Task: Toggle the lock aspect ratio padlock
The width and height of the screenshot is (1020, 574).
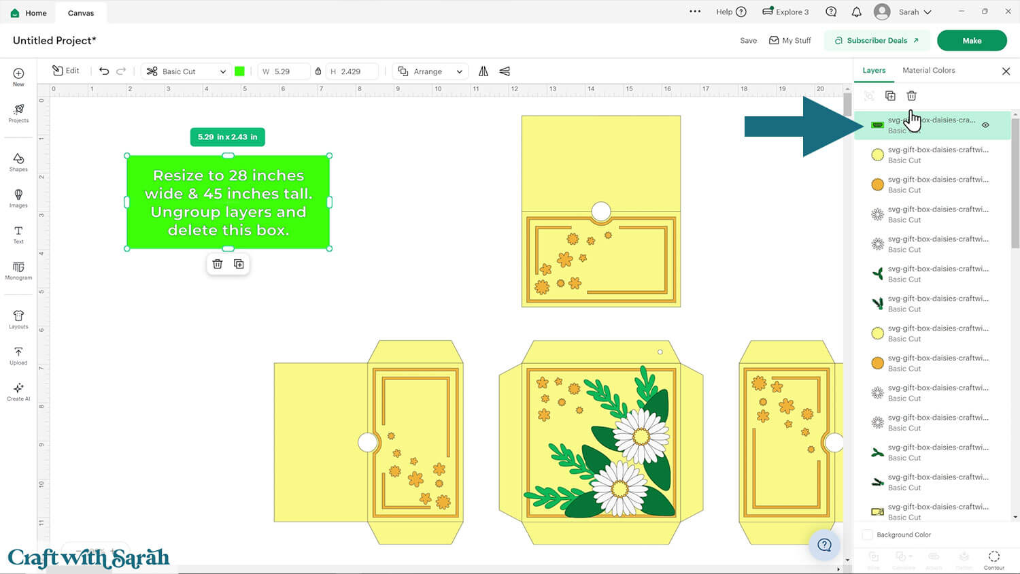Action: (318, 71)
